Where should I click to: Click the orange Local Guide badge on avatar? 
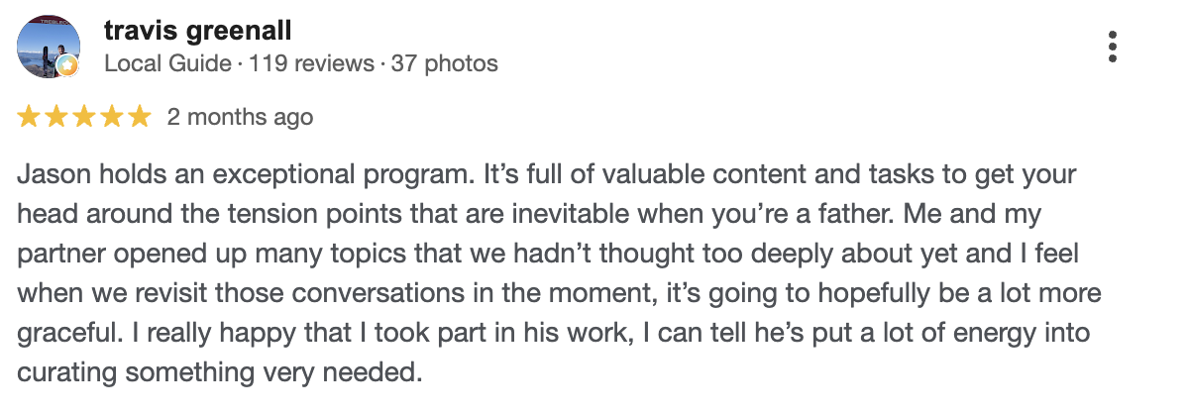pos(67,66)
